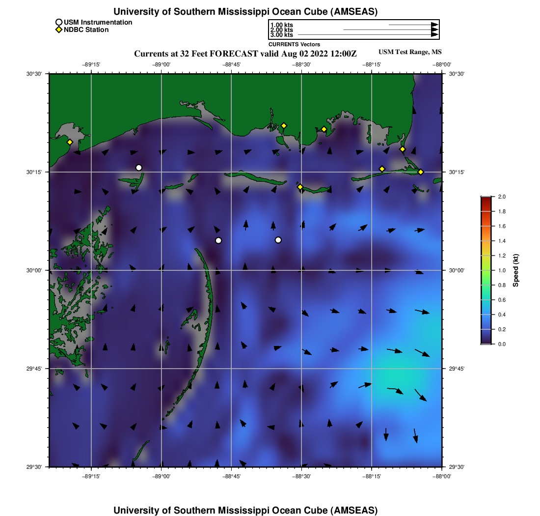The width and height of the screenshot is (540, 516).
Task: Click the '2.00 kts' label
Action: tap(282, 29)
